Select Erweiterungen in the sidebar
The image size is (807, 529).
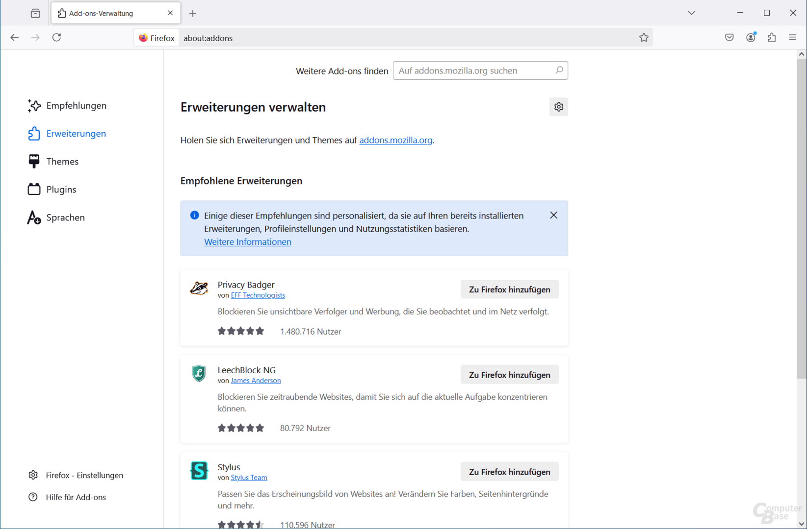67,134
